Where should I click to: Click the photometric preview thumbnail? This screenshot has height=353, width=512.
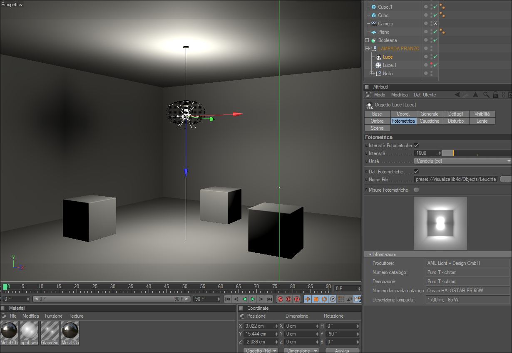coord(440,223)
